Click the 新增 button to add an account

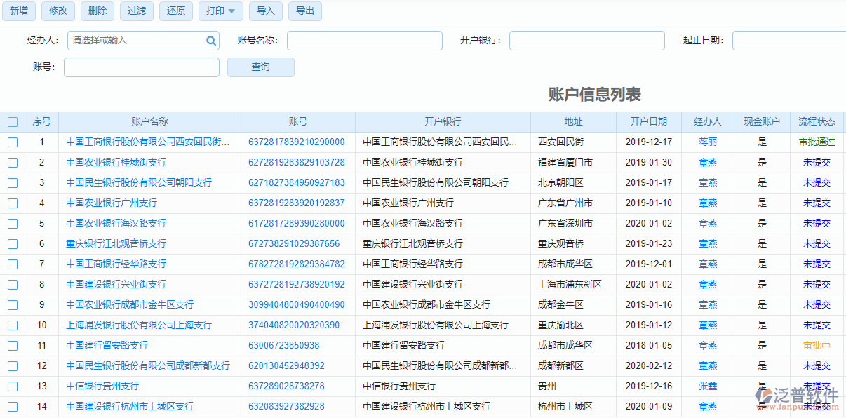(x=18, y=11)
